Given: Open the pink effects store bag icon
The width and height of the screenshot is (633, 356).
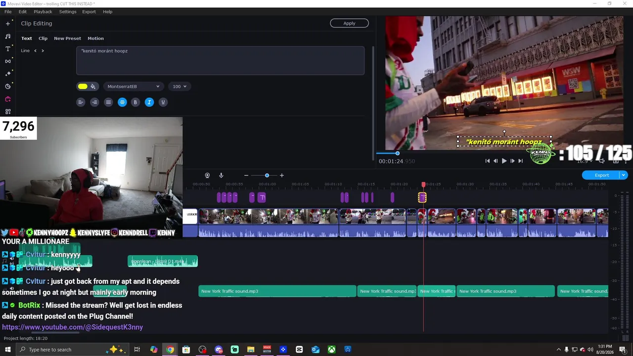Looking at the screenshot, I should coord(8,99).
